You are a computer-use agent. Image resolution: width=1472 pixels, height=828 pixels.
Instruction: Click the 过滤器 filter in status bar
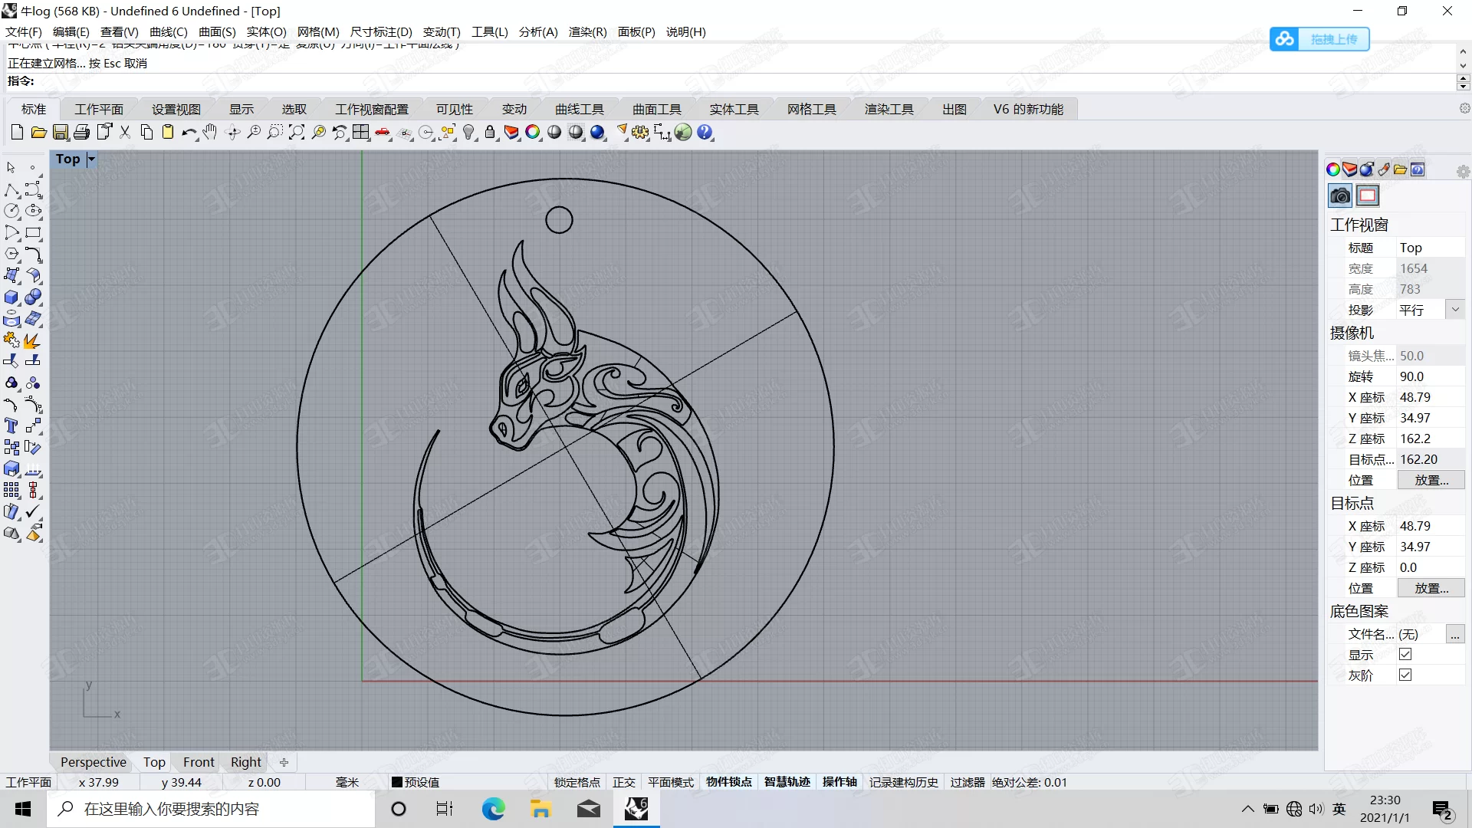coord(967,782)
